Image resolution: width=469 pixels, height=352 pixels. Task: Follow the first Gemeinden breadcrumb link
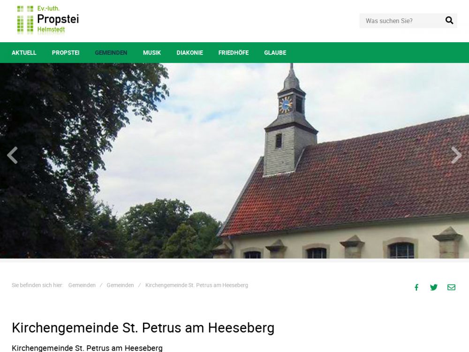(x=82, y=285)
